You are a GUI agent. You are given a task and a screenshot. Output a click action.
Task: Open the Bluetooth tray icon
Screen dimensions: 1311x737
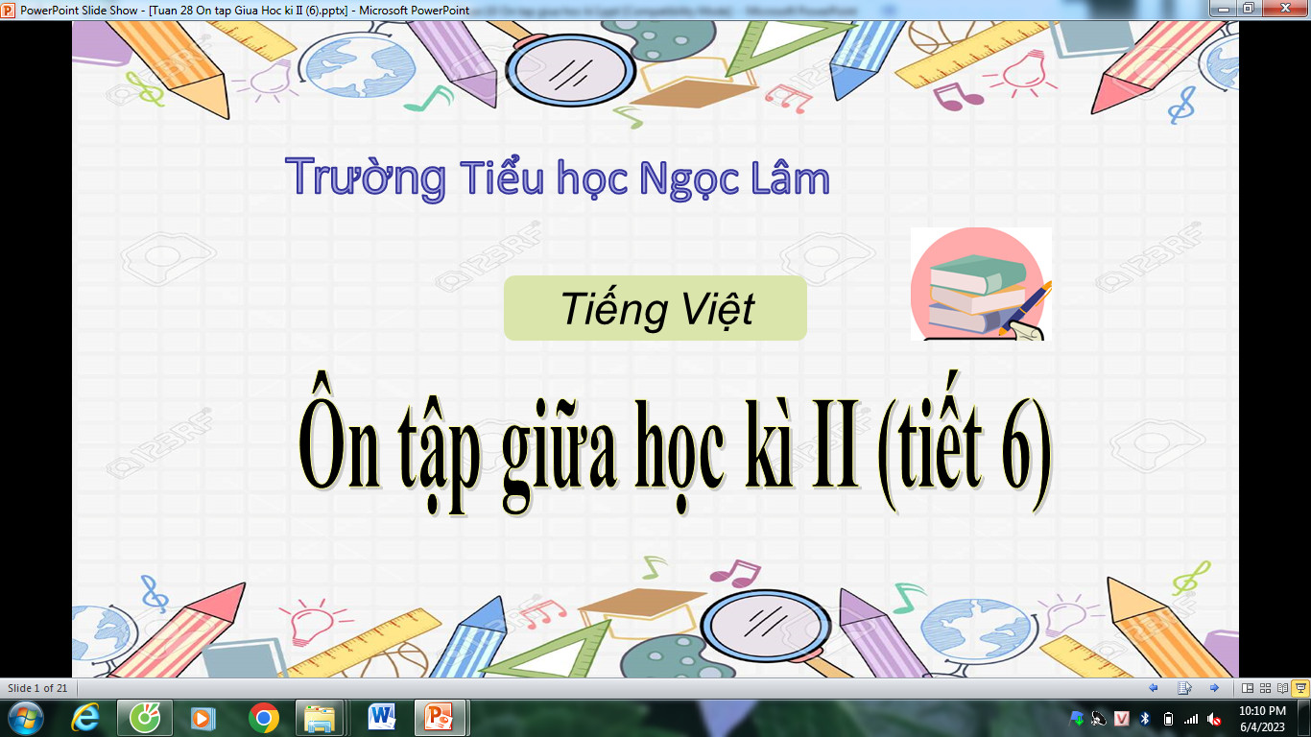[1145, 719]
